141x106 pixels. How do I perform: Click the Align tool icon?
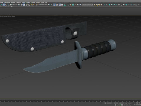[52, 5]
